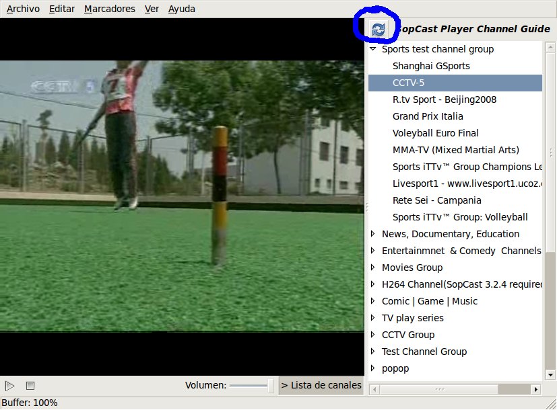This screenshot has height=410, width=557.
Task: Select Rete Sei - Campania channel
Action: pos(455,200)
